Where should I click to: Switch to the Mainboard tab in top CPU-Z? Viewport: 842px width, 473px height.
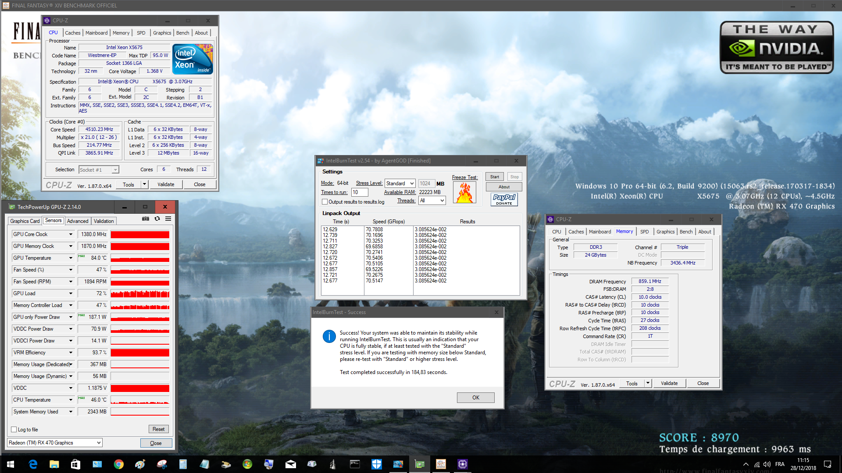pos(96,33)
